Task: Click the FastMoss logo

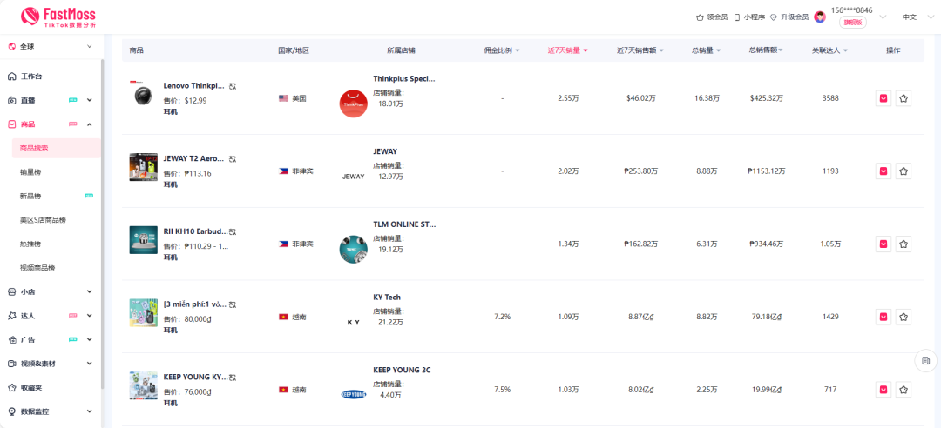Action: coord(58,17)
